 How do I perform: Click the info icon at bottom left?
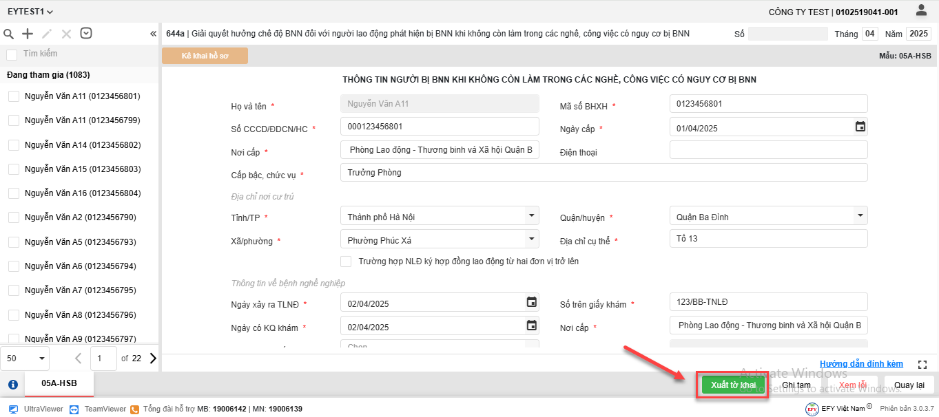(x=12, y=385)
